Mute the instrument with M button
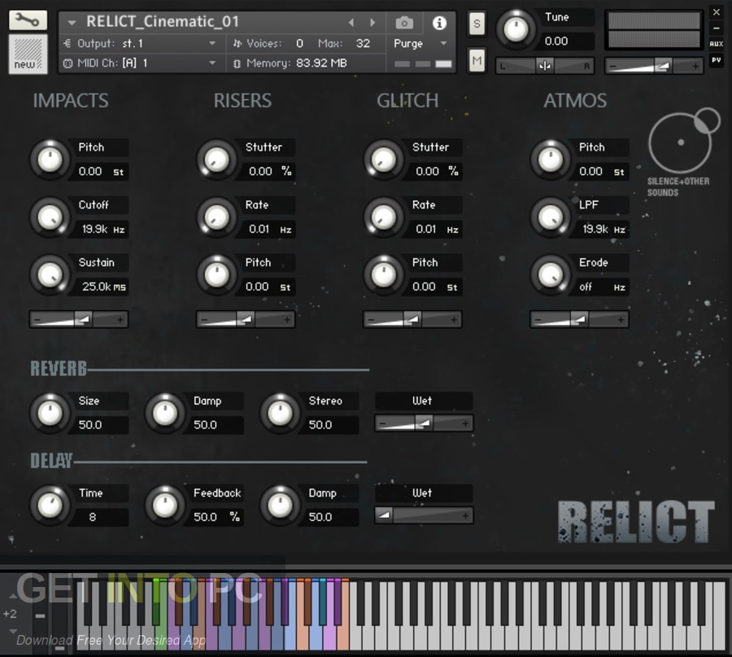 (477, 60)
